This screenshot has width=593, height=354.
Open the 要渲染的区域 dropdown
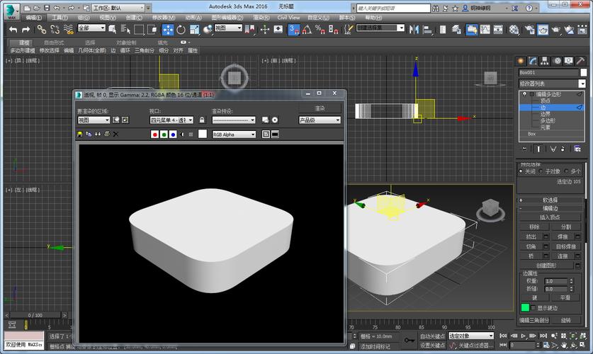pyautogui.click(x=94, y=120)
